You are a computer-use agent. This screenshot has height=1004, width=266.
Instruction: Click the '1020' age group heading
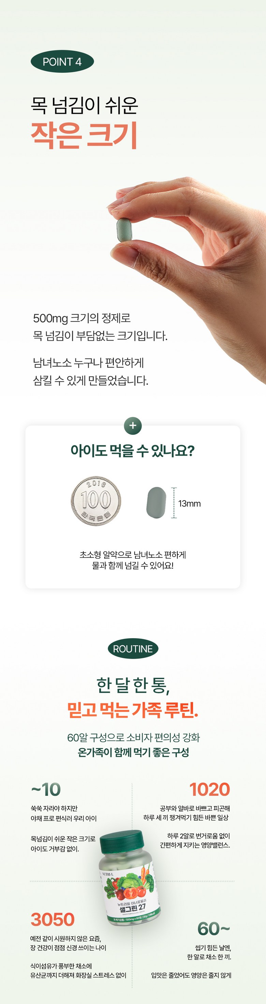point(209,790)
